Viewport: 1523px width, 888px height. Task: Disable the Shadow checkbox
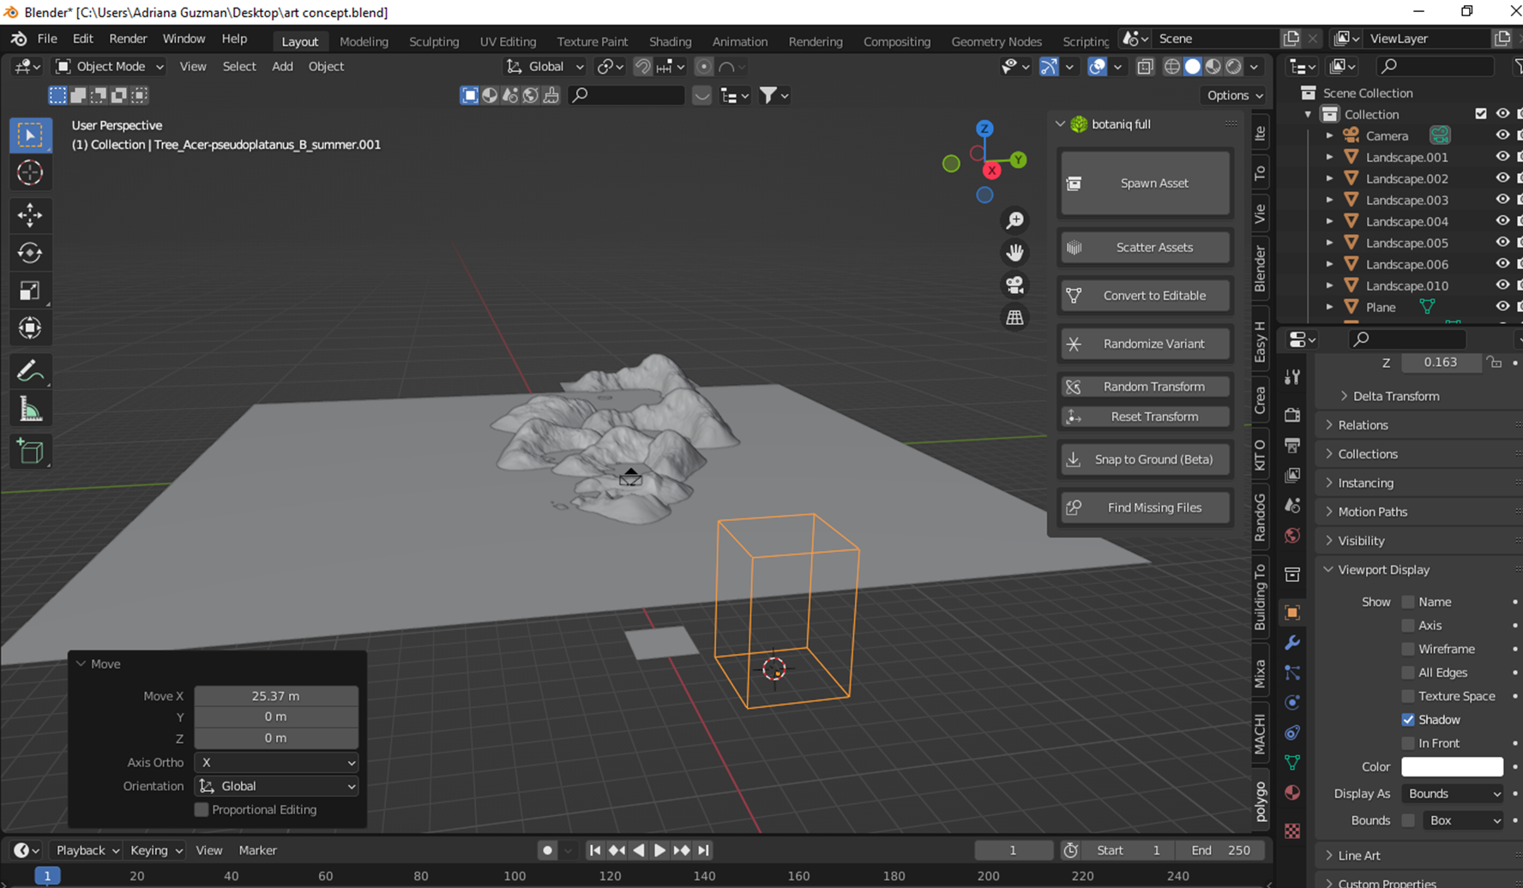click(x=1408, y=719)
